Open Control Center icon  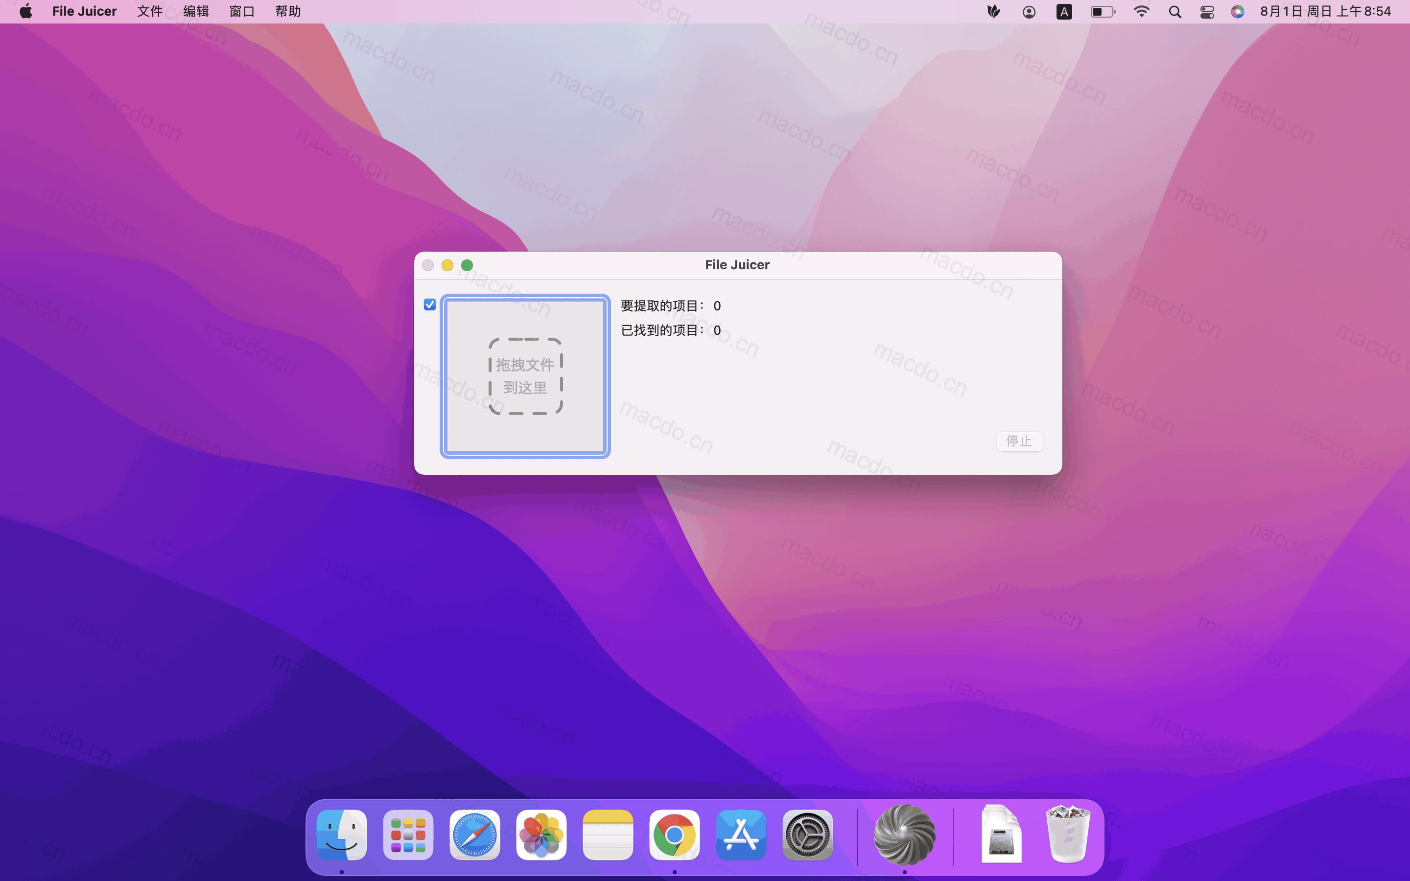click(x=1207, y=12)
